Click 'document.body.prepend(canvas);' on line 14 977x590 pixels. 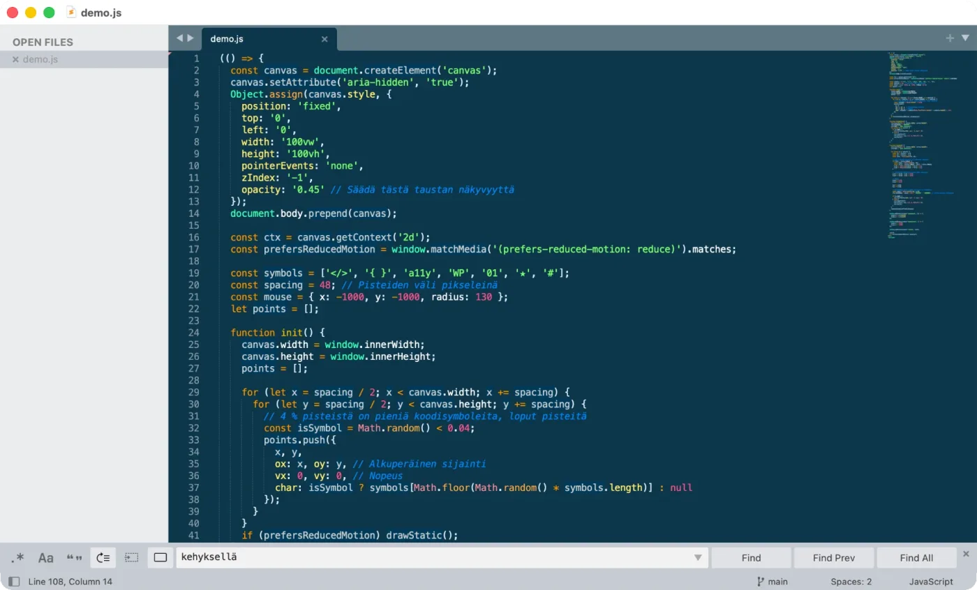(313, 213)
